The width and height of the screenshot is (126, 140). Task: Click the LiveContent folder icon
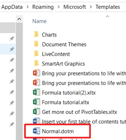[36, 54]
